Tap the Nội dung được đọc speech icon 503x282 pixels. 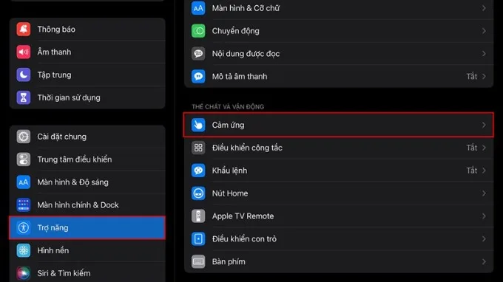point(198,53)
